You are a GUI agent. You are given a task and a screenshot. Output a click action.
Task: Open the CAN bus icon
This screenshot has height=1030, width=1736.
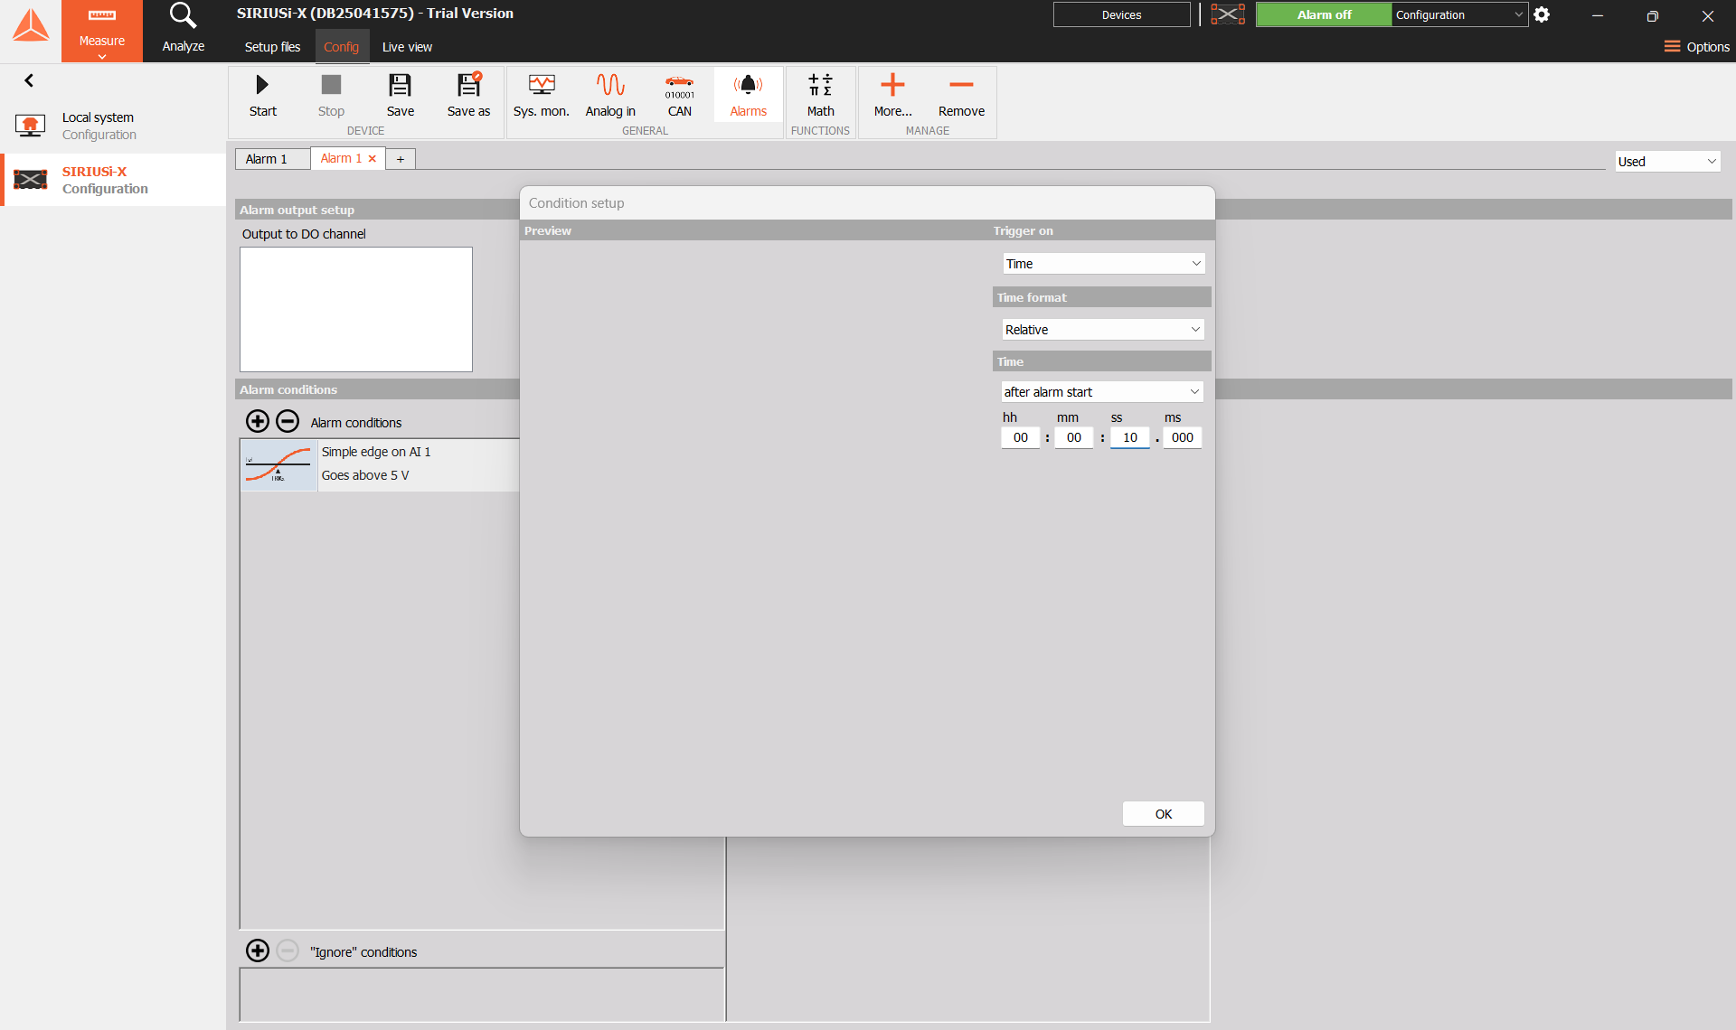coord(679,85)
